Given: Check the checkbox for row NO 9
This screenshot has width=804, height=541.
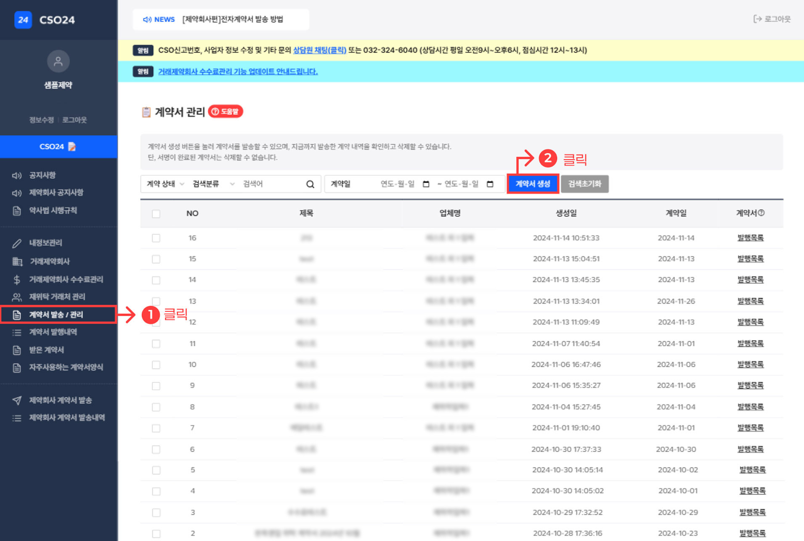Looking at the screenshot, I should click(x=156, y=386).
